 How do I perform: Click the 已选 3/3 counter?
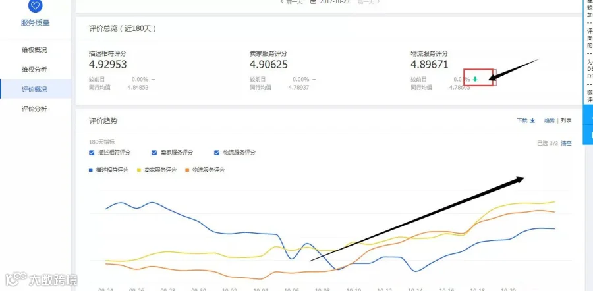(x=548, y=144)
